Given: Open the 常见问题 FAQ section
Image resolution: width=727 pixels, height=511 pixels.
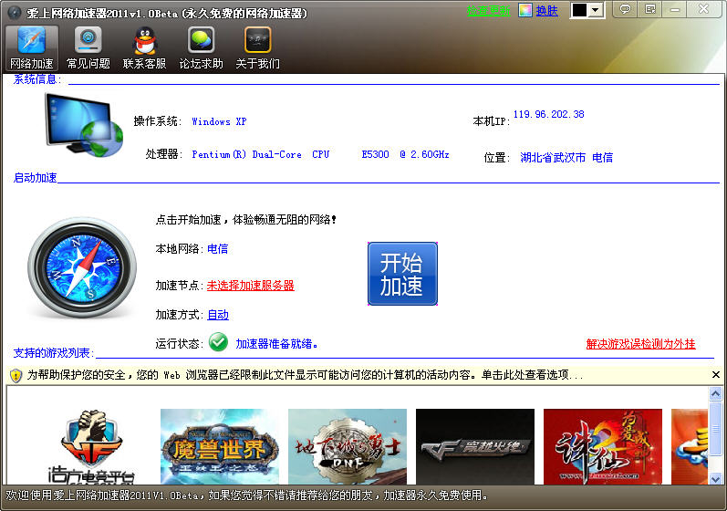Looking at the screenshot, I should click(x=88, y=47).
